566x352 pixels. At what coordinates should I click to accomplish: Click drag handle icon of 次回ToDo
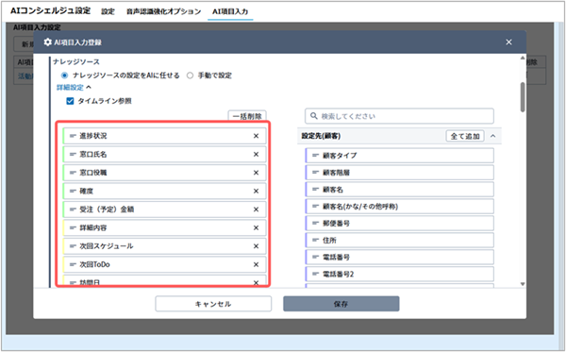coord(73,264)
